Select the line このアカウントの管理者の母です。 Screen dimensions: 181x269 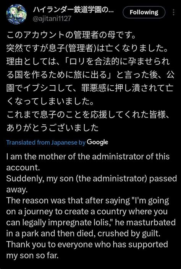pos(71,35)
